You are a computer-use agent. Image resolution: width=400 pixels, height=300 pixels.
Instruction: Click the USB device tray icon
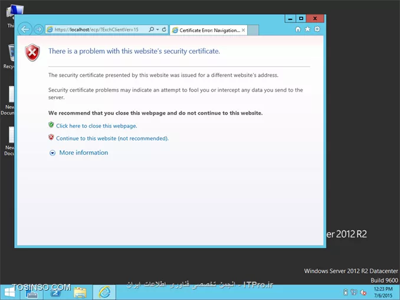tap(345, 292)
